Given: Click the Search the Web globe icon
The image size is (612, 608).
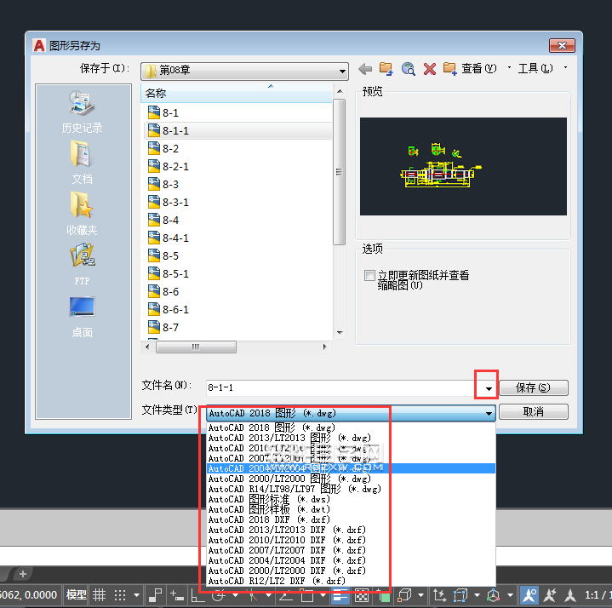Looking at the screenshot, I should (x=408, y=69).
